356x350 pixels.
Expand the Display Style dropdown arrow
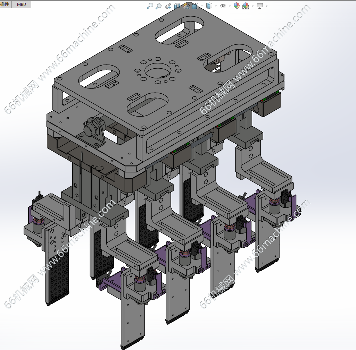[x=216, y=6]
